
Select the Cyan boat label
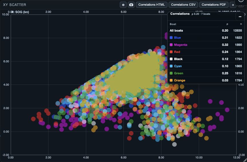coord(178,66)
